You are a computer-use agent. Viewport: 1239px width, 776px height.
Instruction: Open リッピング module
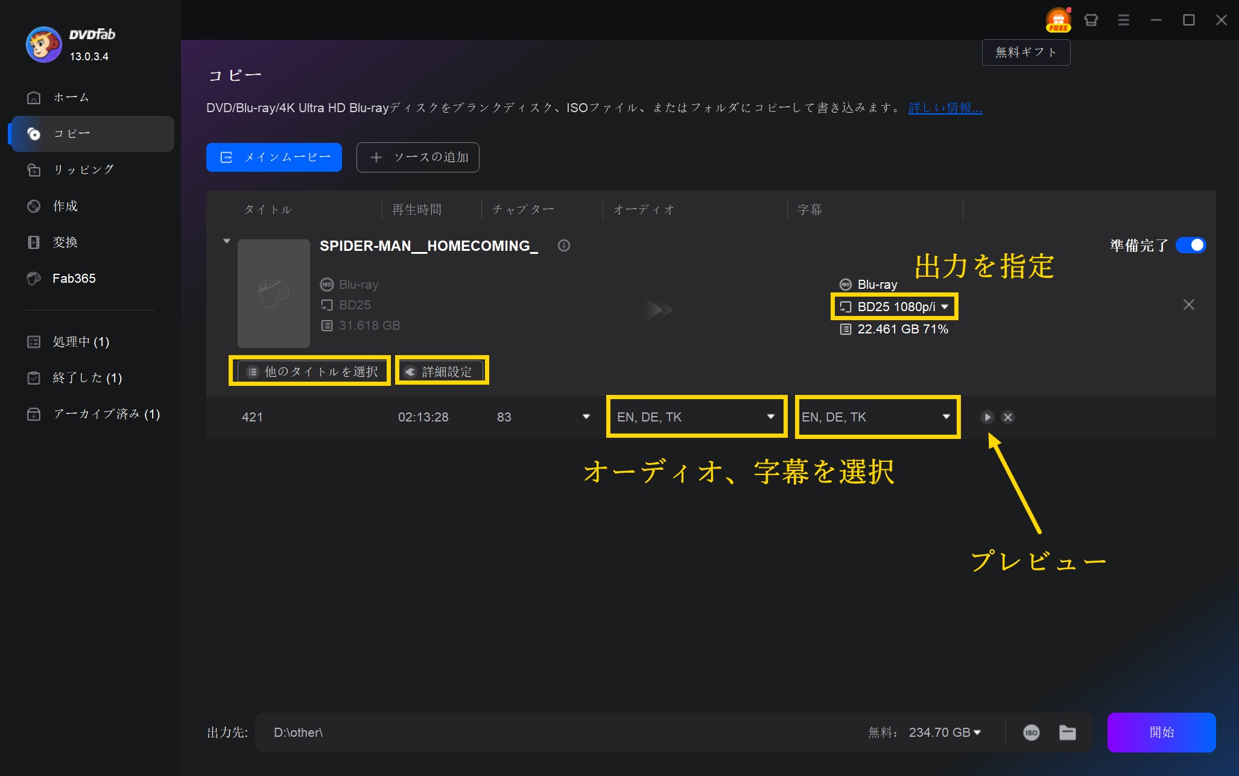92,169
